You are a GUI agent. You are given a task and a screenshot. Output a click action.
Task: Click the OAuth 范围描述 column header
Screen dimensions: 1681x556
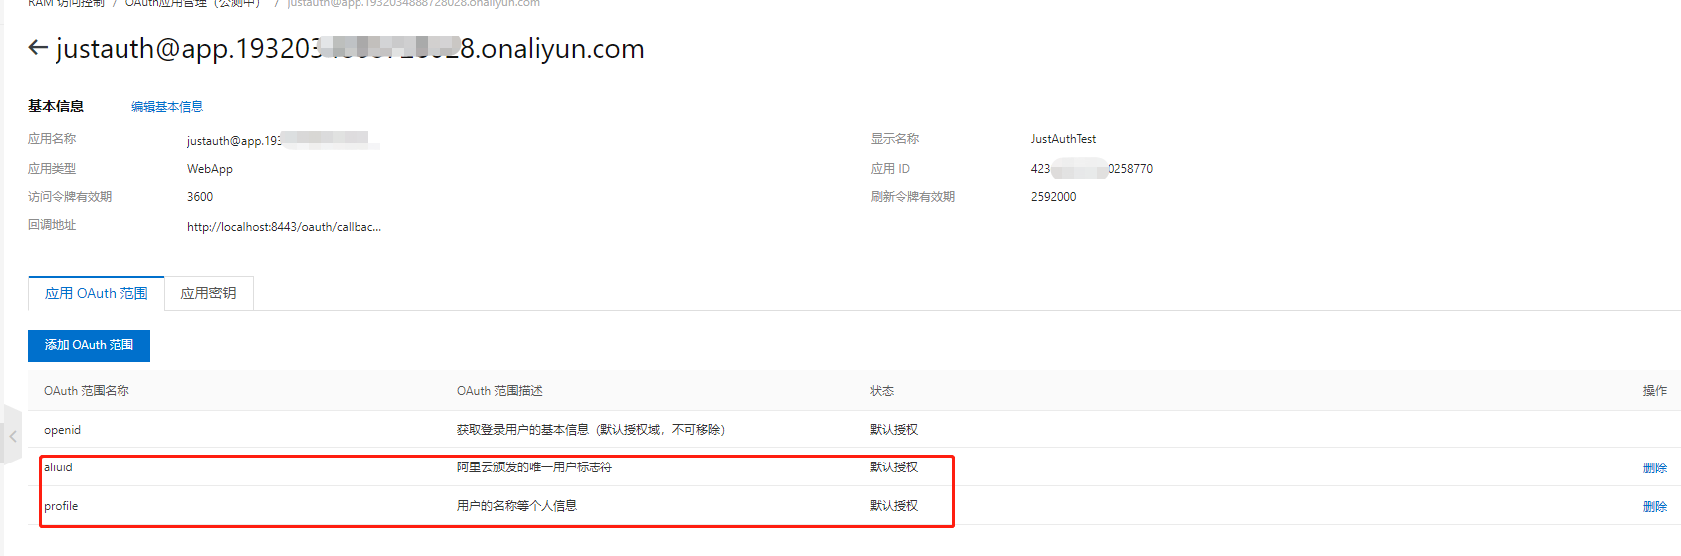click(x=499, y=391)
